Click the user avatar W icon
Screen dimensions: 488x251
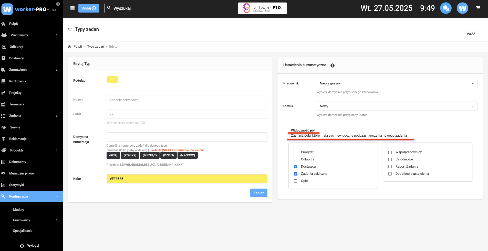[x=462, y=8]
